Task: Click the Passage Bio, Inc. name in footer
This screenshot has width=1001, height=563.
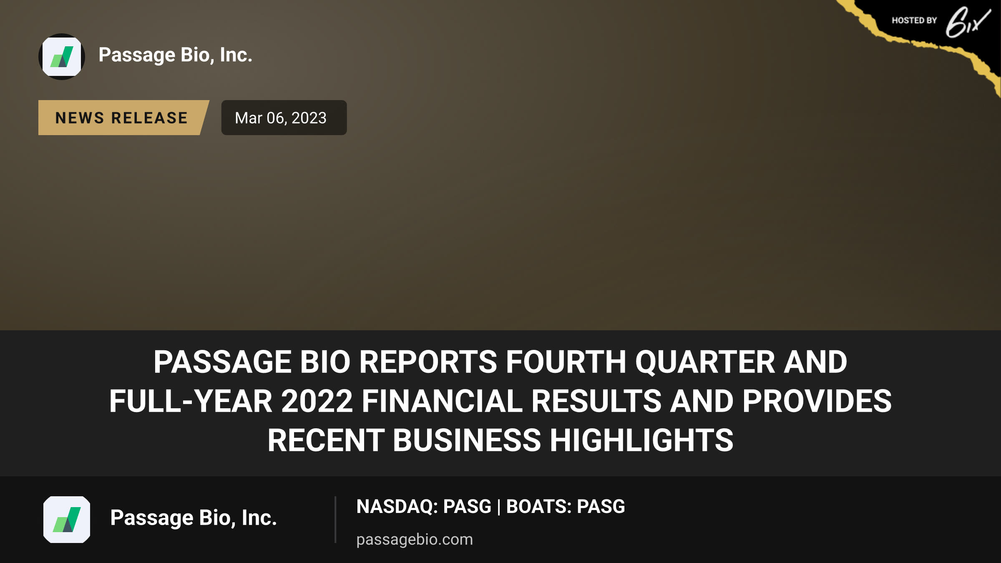Action: click(194, 518)
